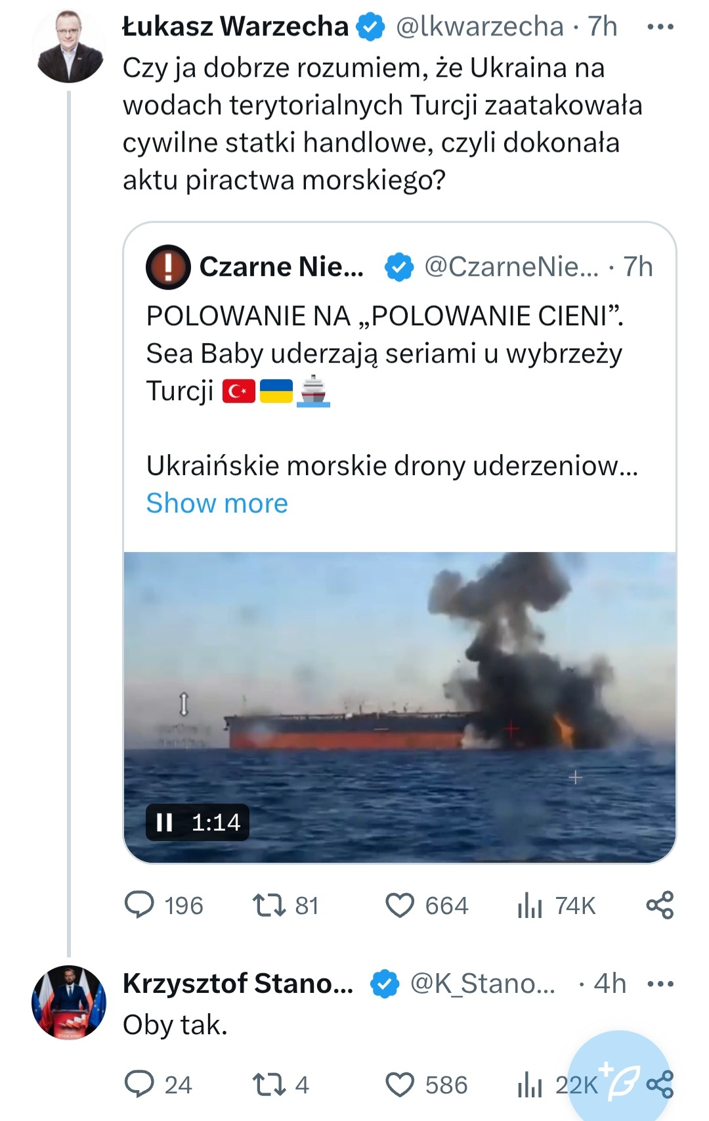Compose a new post with floating button
The image size is (709, 1121).
point(619,1078)
